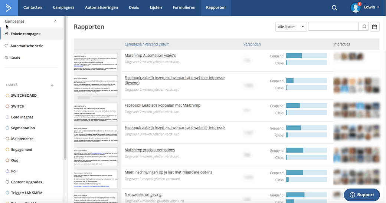Viewport: 386px width, 203px height.
Task: Click the ActiveCampaign logo icon
Action: (x=9, y=7)
